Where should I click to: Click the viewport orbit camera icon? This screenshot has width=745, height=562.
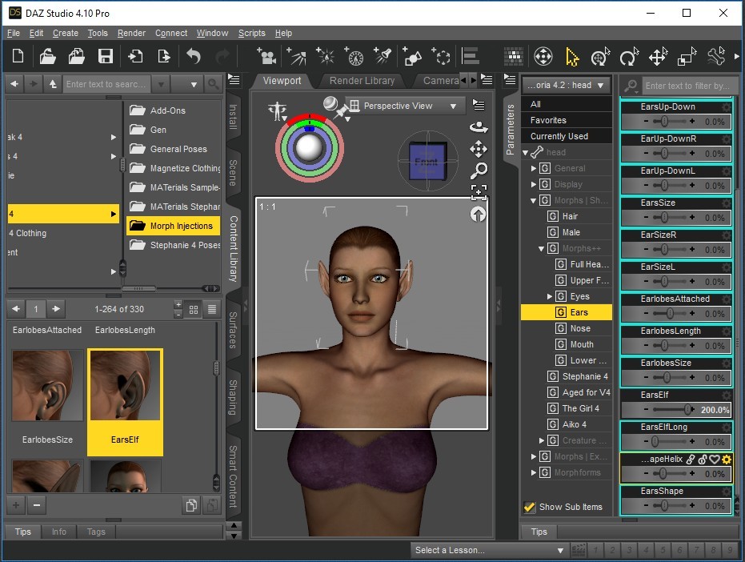pos(479,127)
